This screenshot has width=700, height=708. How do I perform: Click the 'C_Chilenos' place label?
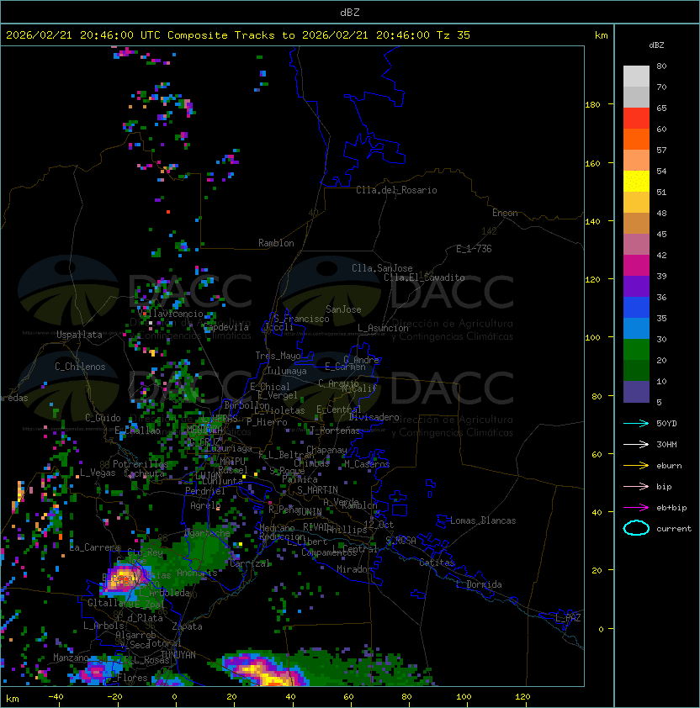click(x=80, y=367)
